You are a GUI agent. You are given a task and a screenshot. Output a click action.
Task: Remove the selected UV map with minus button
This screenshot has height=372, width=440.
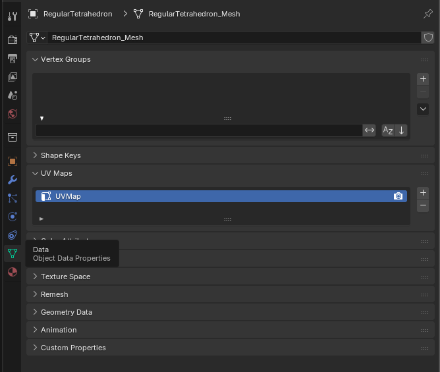[423, 206]
